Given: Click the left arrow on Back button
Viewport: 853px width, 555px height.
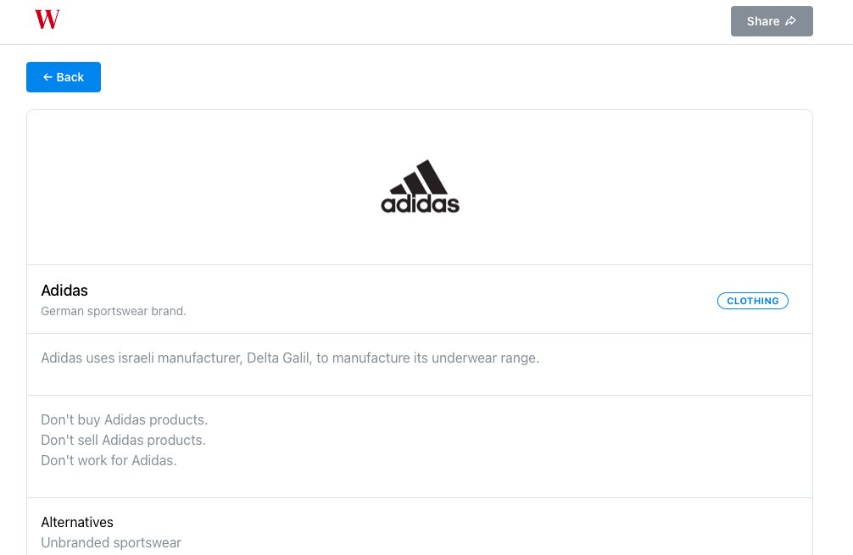Looking at the screenshot, I should tap(47, 77).
